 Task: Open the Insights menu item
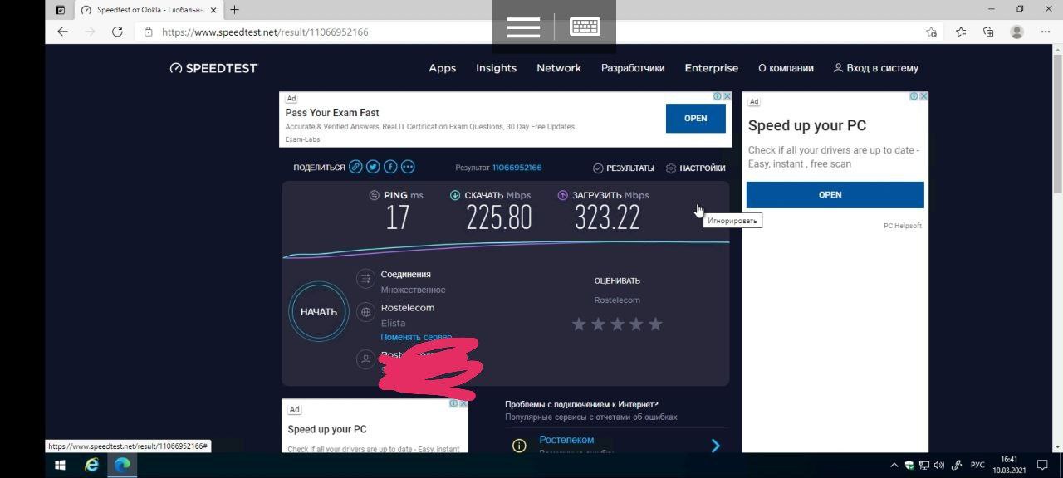[x=497, y=68]
